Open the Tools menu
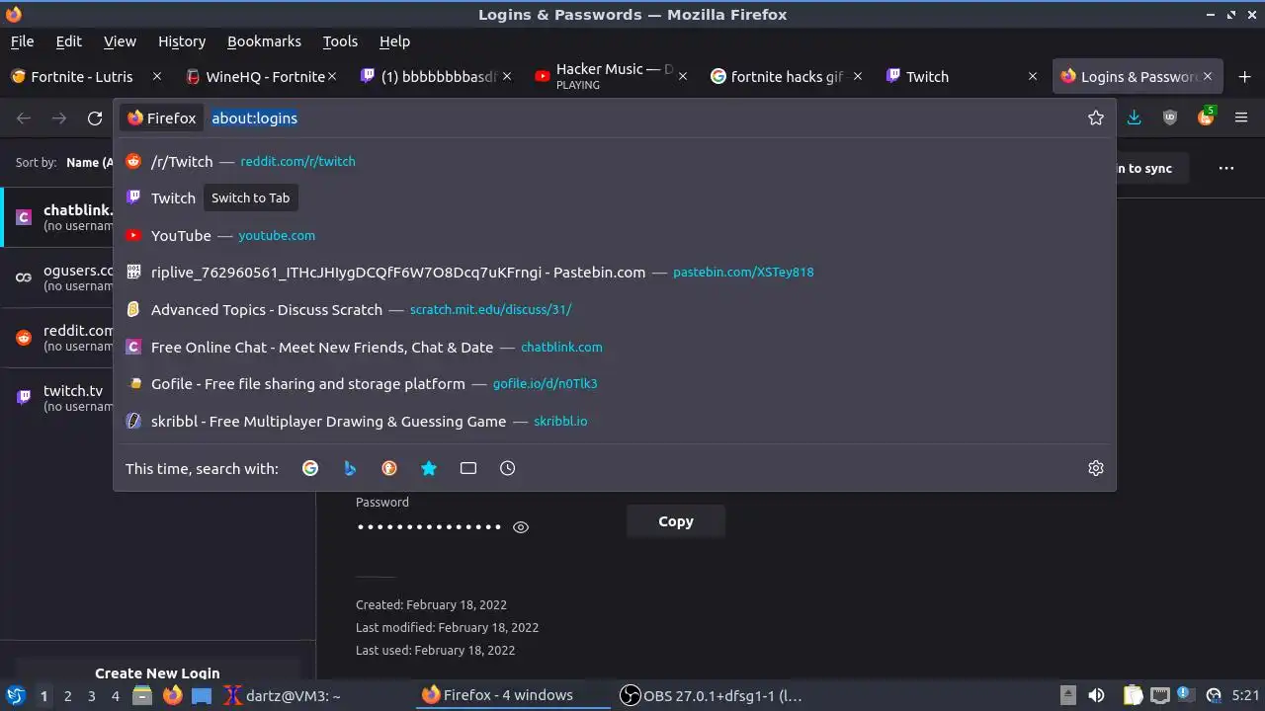1265x711 pixels. tap(340, 41)
